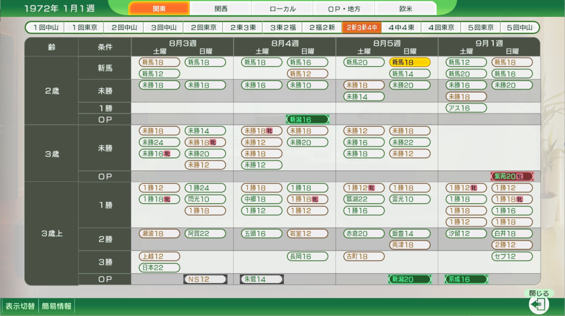The height and width of the screenshot is (316, 565).
Task: Select the 1勝24 race
Action: [x=205, y=188]
